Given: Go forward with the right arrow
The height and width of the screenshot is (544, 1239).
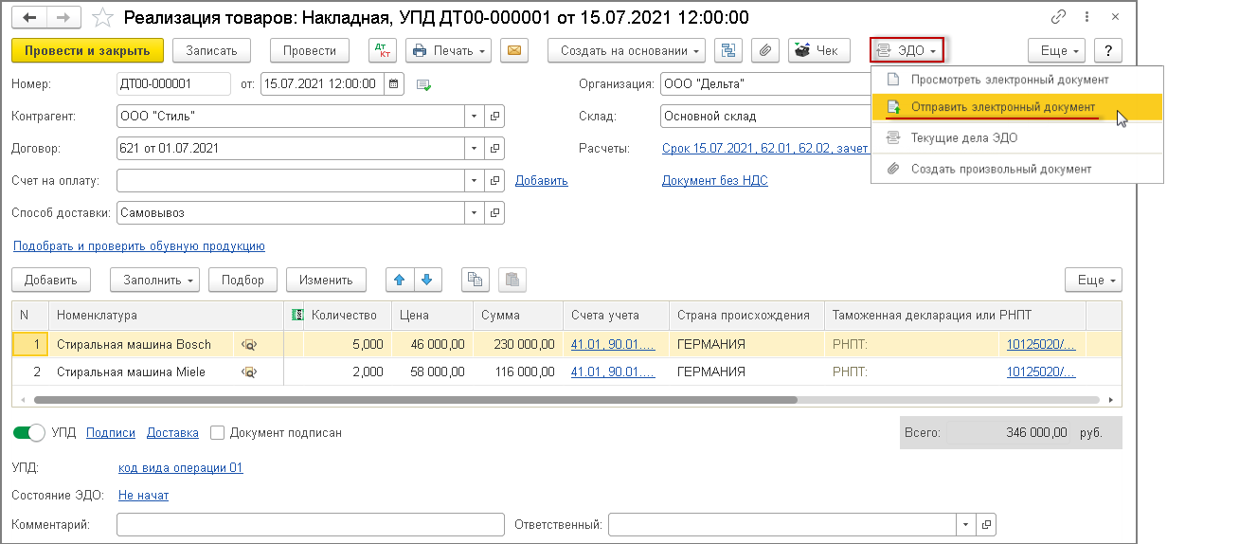Looking at the screenshot, I should pyautogui.click(x=63, y=17).
